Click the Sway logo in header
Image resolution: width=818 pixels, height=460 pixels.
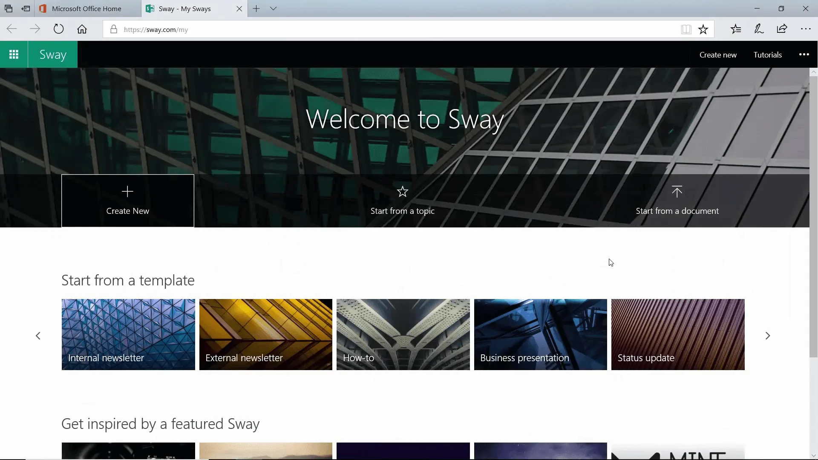coord(53,55)
